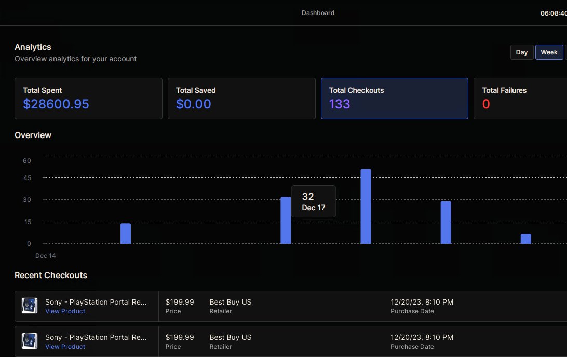Select the Total Checkouts card
Viewport: 567px width, 357px height.
(x=395, y=99)
